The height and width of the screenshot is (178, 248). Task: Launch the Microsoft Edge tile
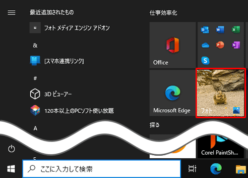pos(173,93)
